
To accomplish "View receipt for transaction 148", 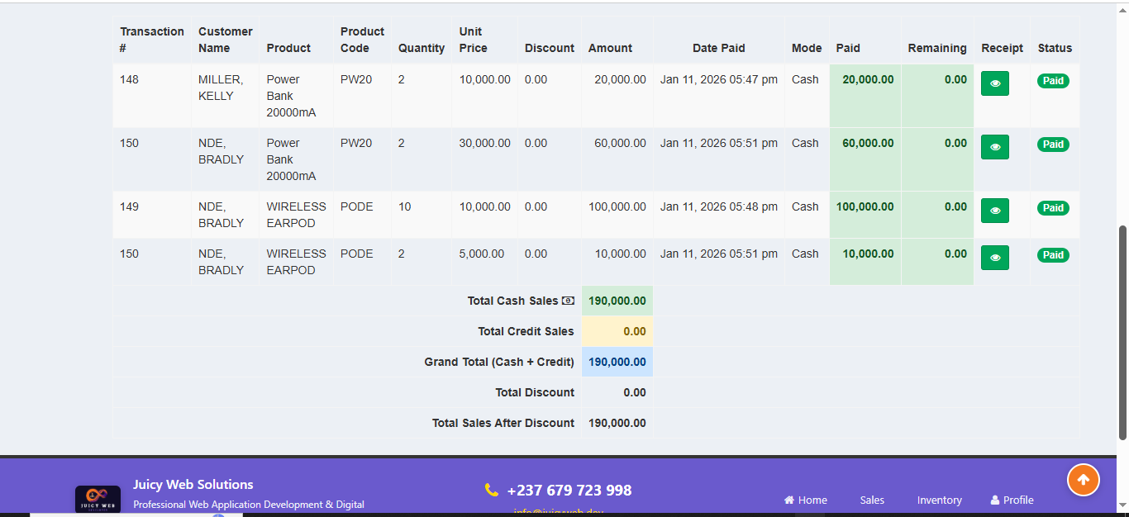I will [994, 83].
